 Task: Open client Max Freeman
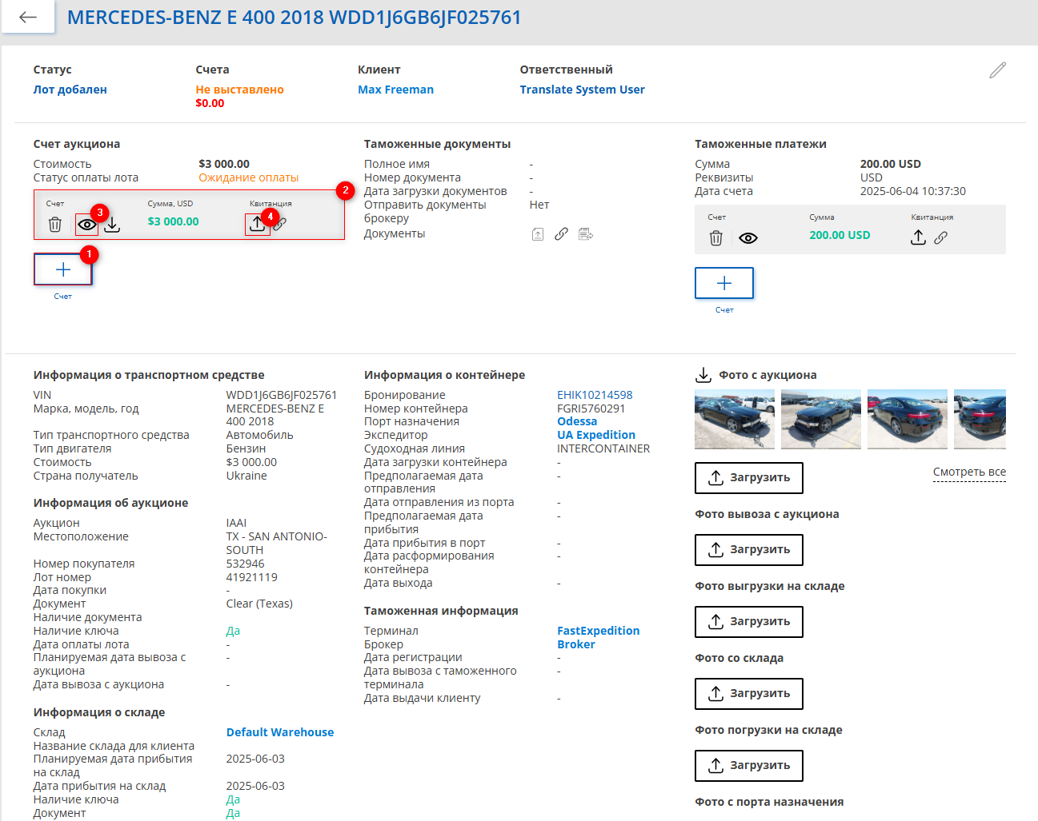point(396,90)
